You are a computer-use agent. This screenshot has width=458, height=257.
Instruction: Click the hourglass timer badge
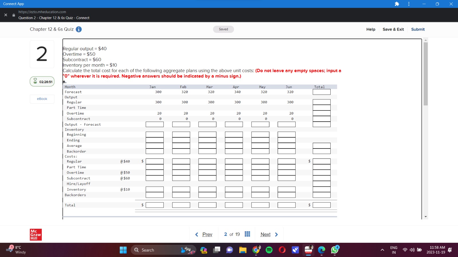42,81
